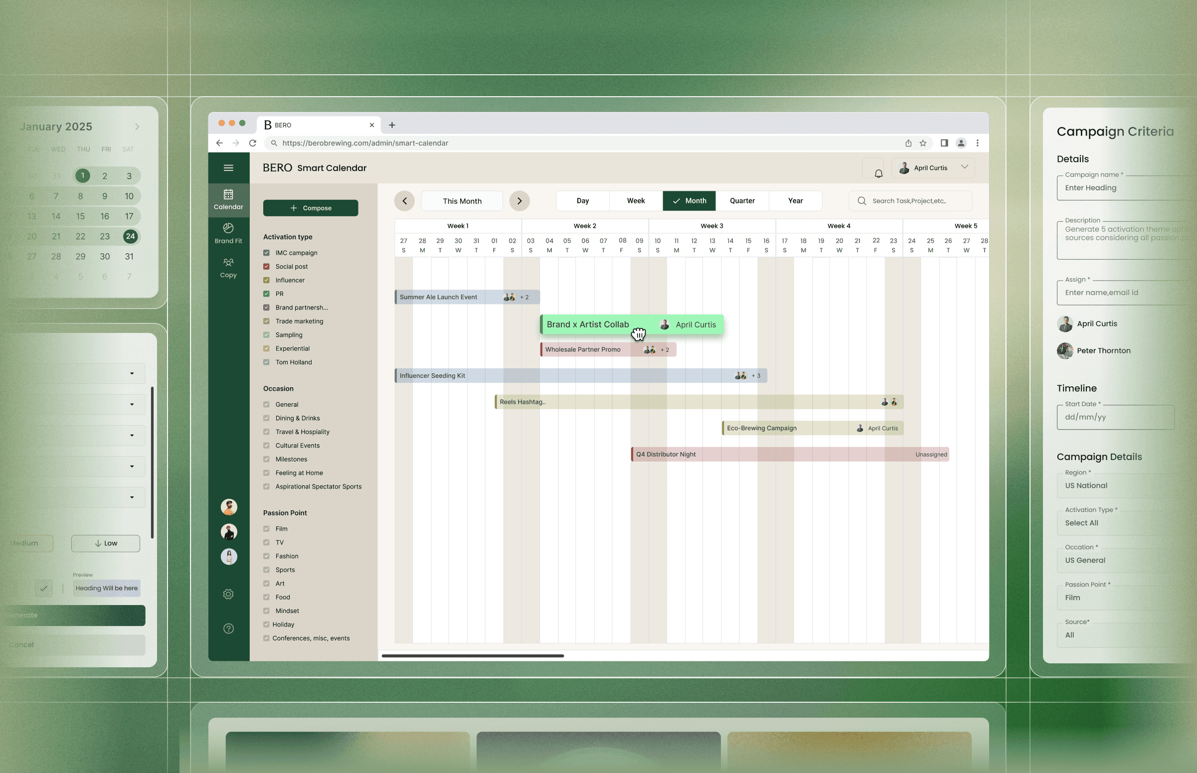Go to next month with right chevron

(519, 201)
